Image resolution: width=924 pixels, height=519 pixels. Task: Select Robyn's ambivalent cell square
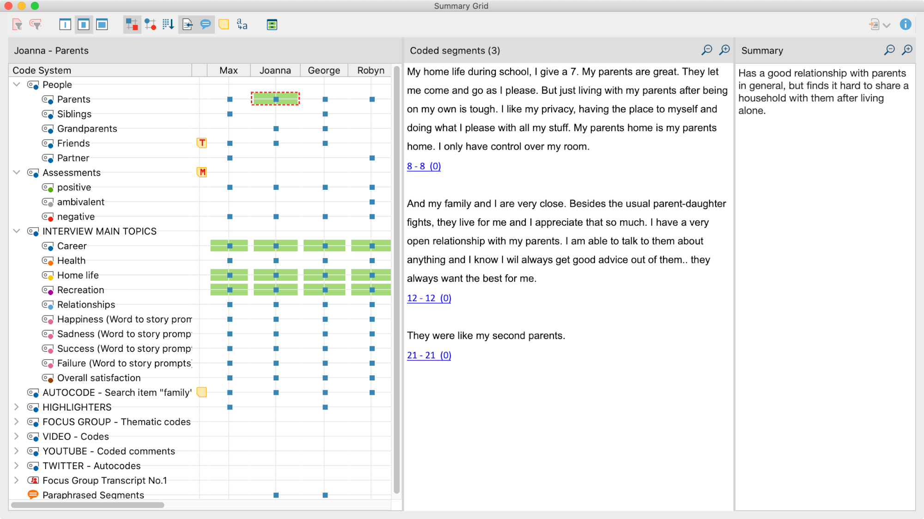pos(372,202)
